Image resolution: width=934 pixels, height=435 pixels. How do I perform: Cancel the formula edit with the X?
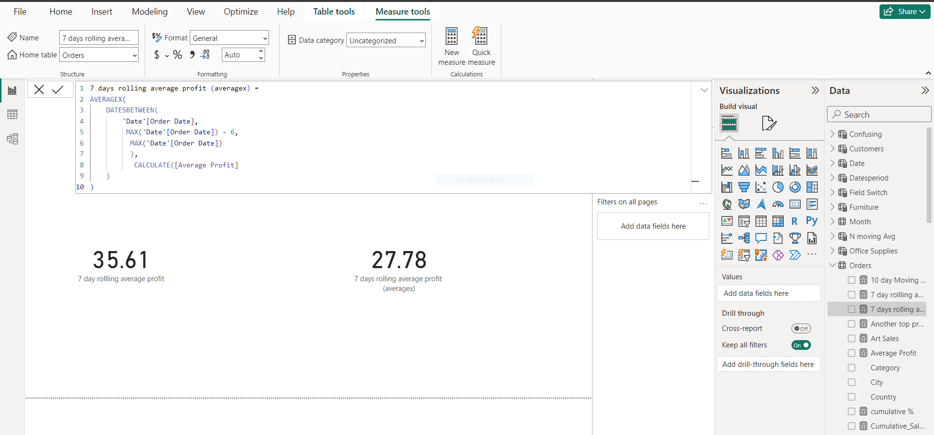pyautogui.click(x=39, y=90)
